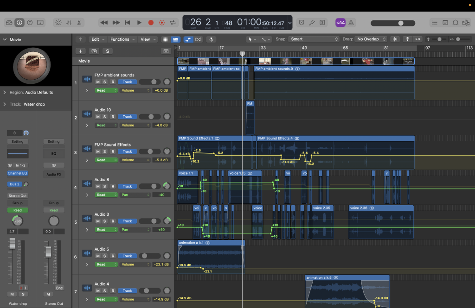Toggle Show Automation button
This screenshot has width=475, height=308.
coord(188,39)
